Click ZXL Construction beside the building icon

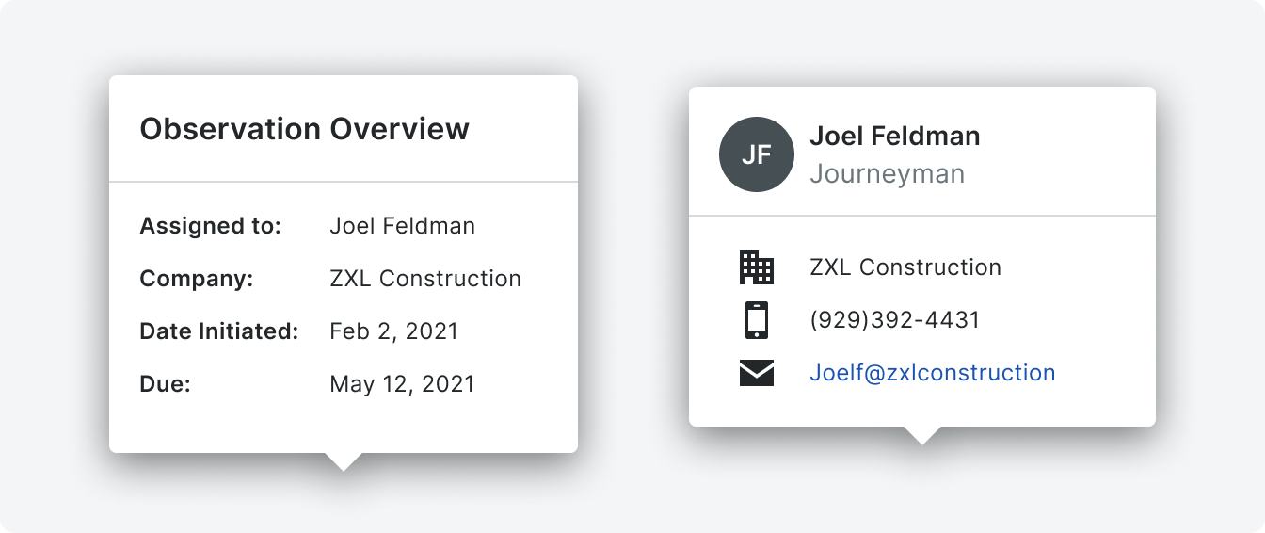905,267
